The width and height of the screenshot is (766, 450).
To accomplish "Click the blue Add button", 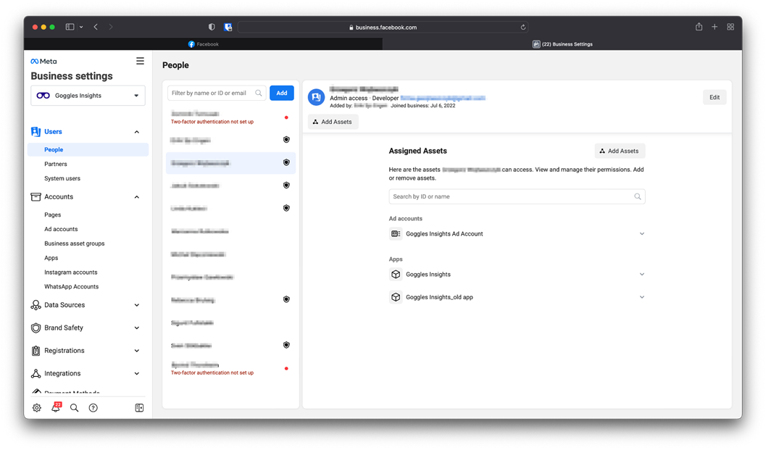I will 281,93.
